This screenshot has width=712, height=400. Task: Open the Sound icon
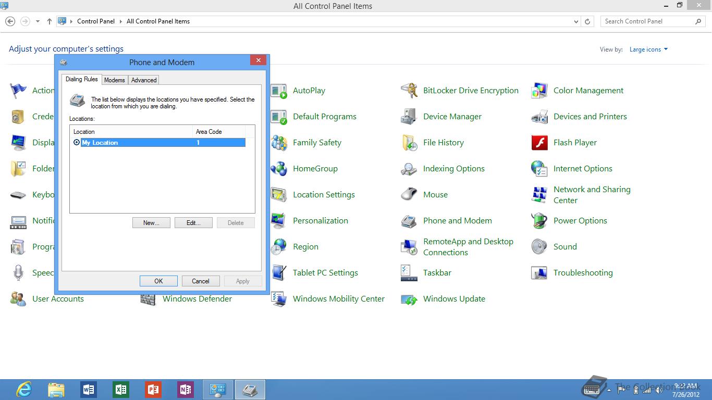(540, 247)
